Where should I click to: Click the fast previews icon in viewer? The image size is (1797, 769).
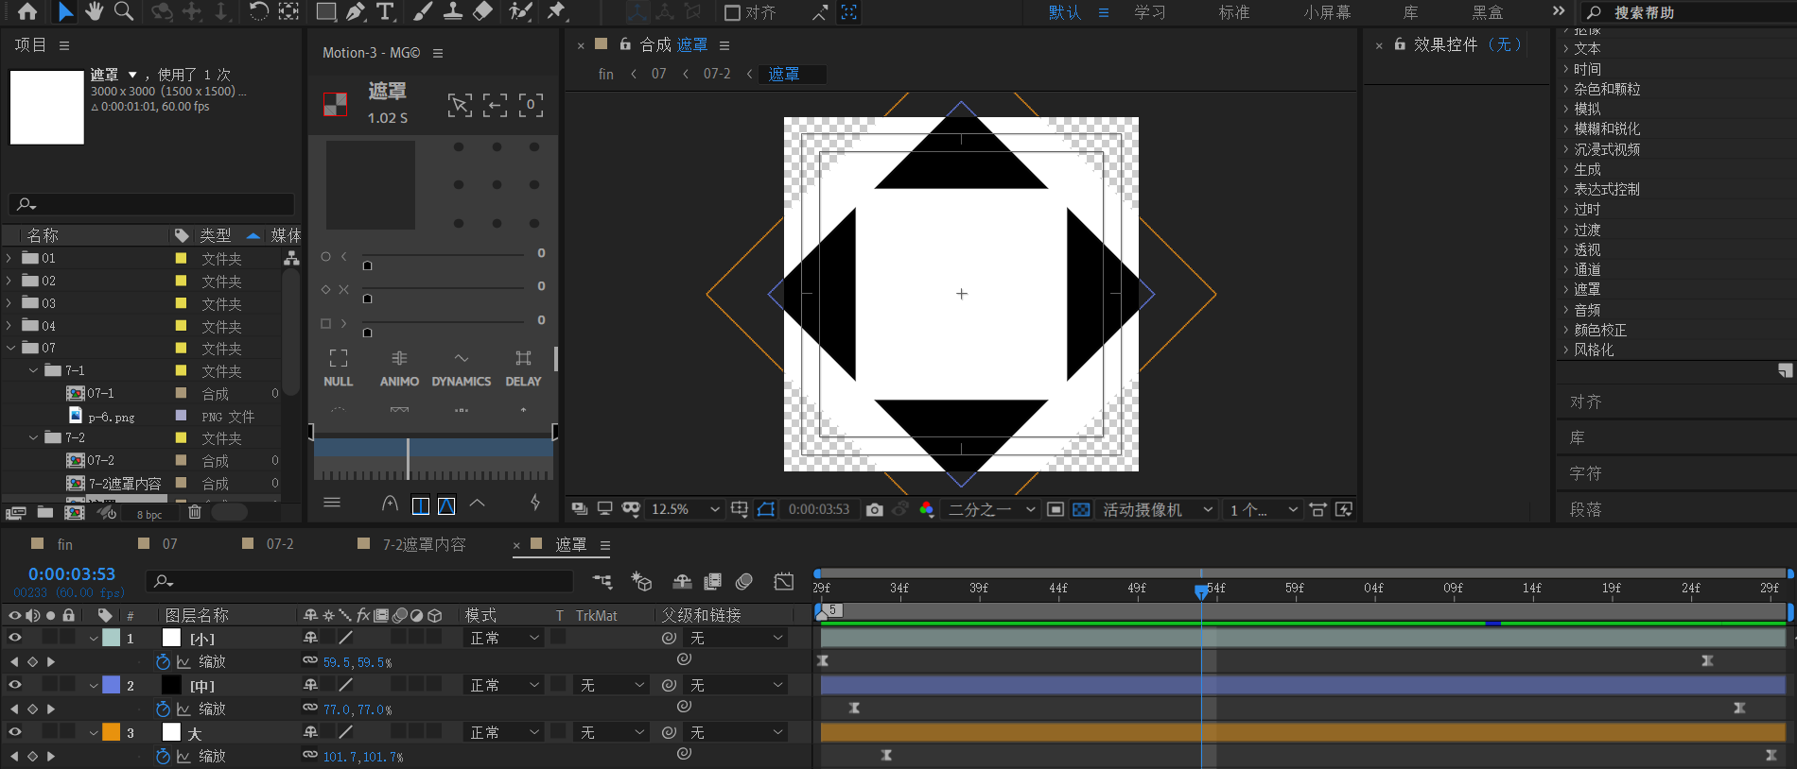click(x=1344, y=509)
